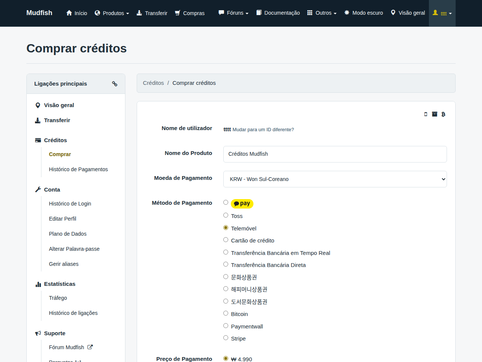Open the Moeda de Pagamento currency dropdown
482x362 pixels.
335,179
